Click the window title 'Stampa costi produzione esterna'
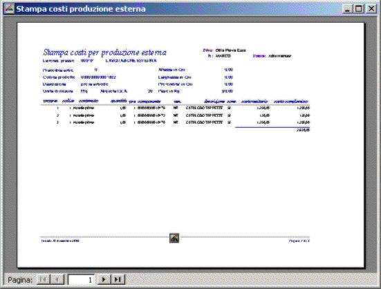 pos(81,9)
